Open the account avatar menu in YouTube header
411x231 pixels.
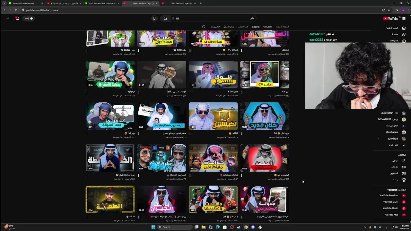pyautogui.click(x=8, y=18)
